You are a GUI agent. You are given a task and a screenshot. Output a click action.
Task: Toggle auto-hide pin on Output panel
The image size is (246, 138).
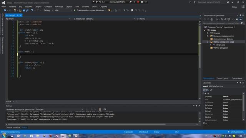click(196, 106)
